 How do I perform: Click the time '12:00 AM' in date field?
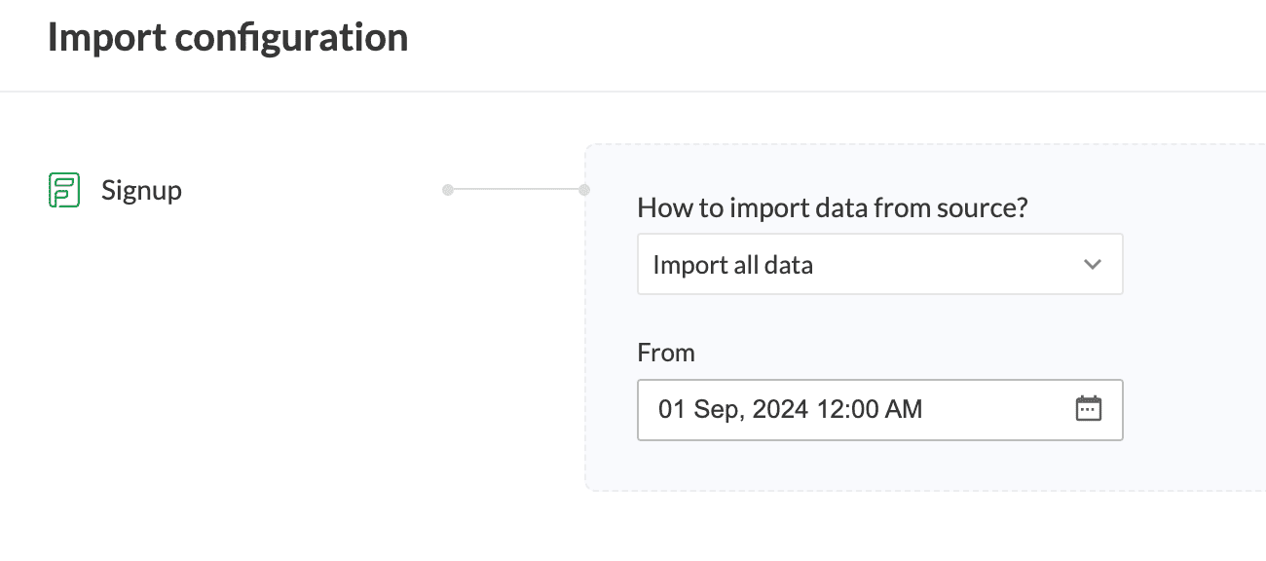[869, 410]
